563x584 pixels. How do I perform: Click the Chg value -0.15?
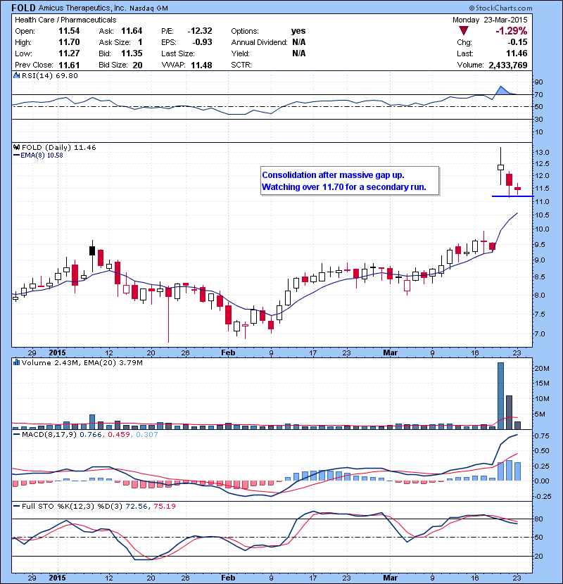[x=517, y=42]
